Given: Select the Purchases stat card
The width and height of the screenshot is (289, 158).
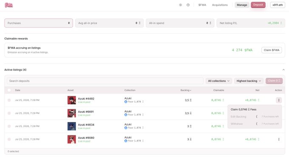Looking at the screenshot, I should click(x=39, y=23).
